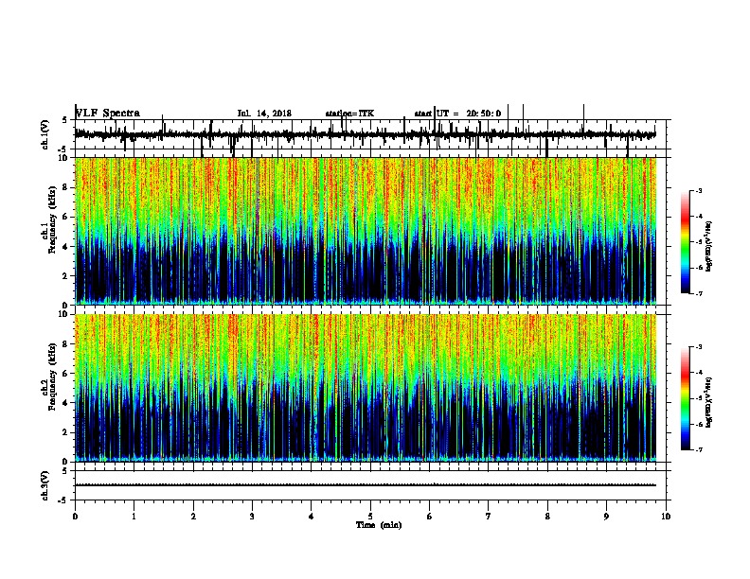Click the time axis tick label "9"
Viewport: 750px width, 579px height.
coord(606,517)
